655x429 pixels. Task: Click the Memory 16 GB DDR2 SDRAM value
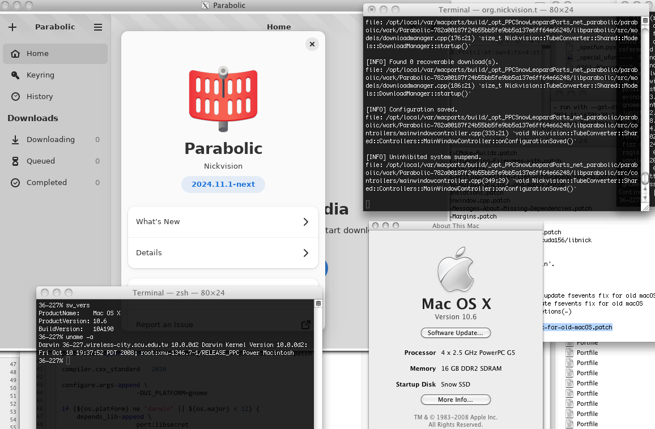tap(471, 369)
